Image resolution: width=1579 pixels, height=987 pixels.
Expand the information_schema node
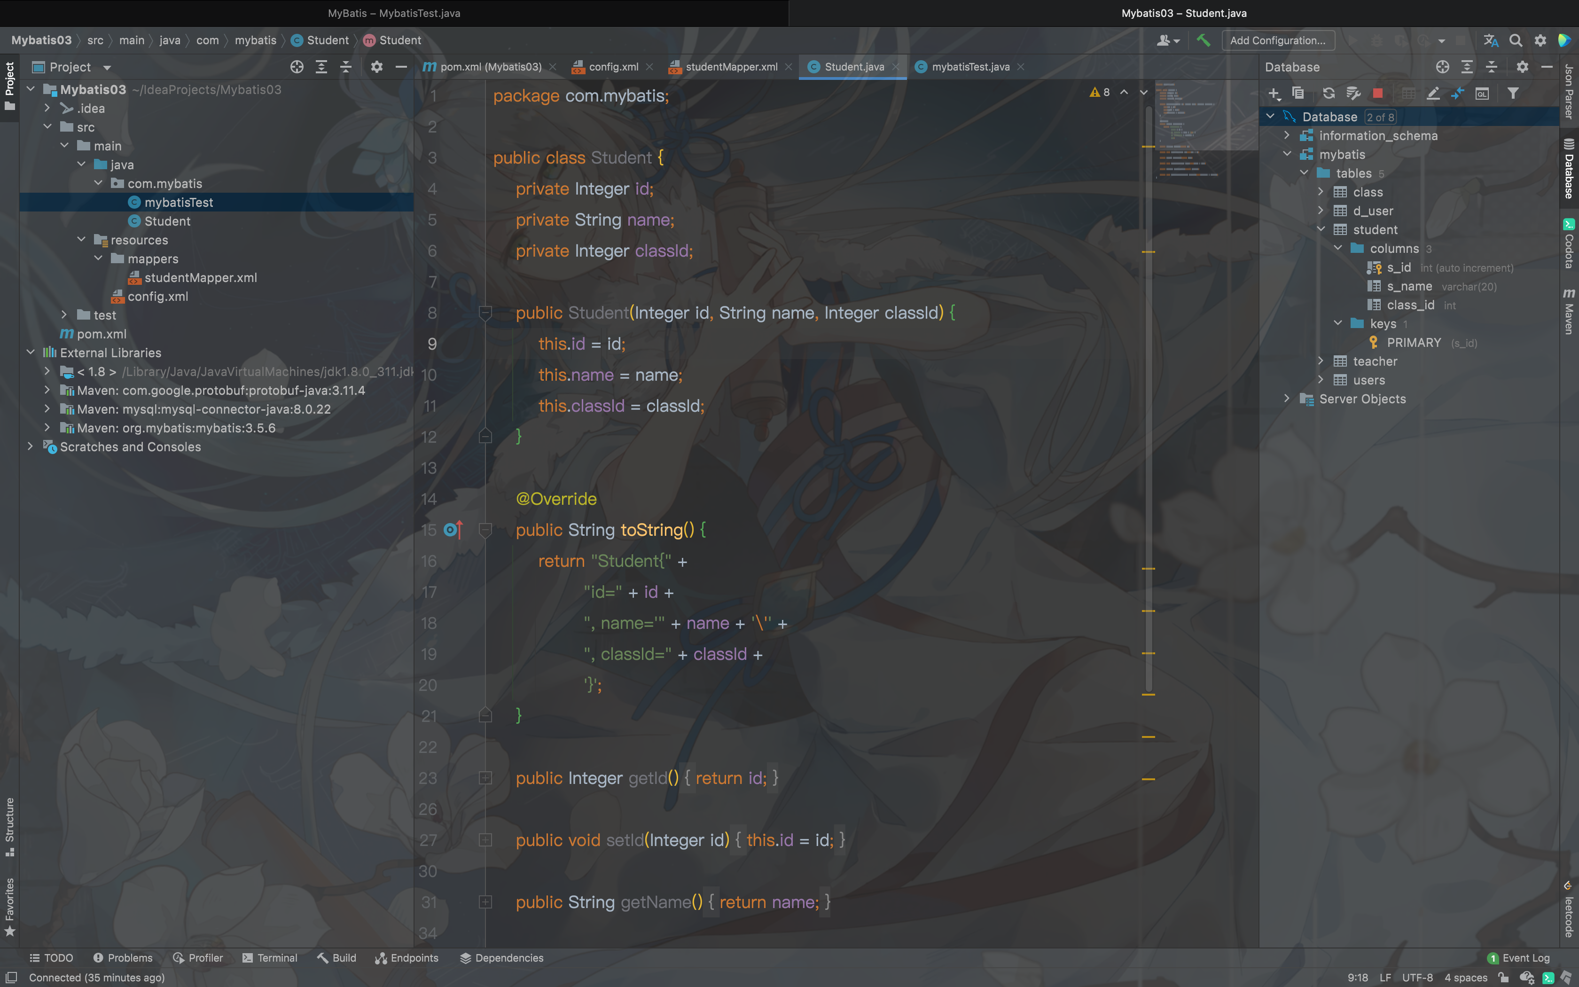pos(1287,135)
